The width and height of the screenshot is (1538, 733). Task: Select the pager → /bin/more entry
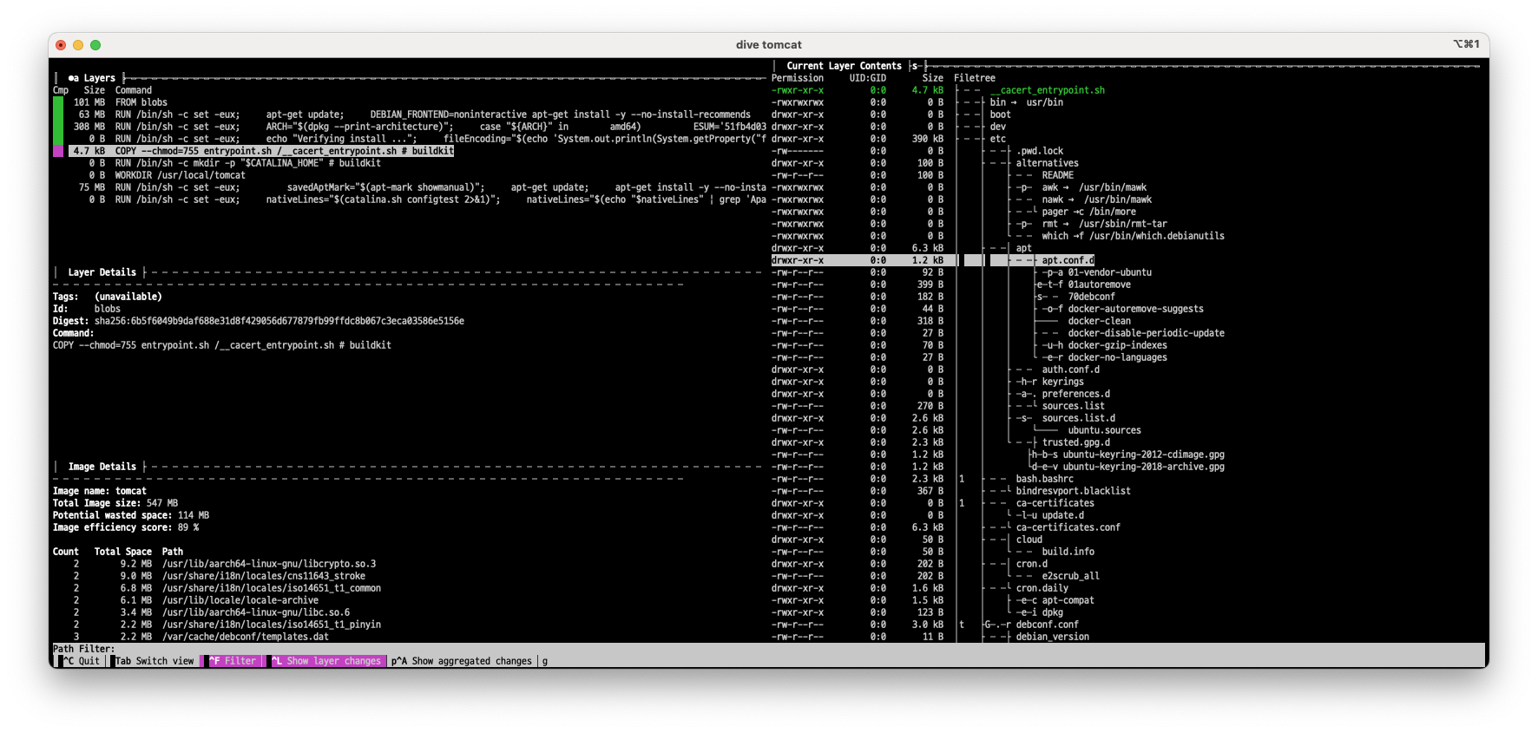click(x=1089, y=212)
